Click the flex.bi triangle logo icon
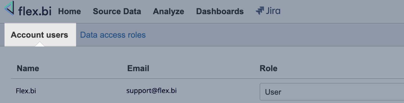Image resolution: width=404 pixels, height=103 pixels. (x=9, y=8)
